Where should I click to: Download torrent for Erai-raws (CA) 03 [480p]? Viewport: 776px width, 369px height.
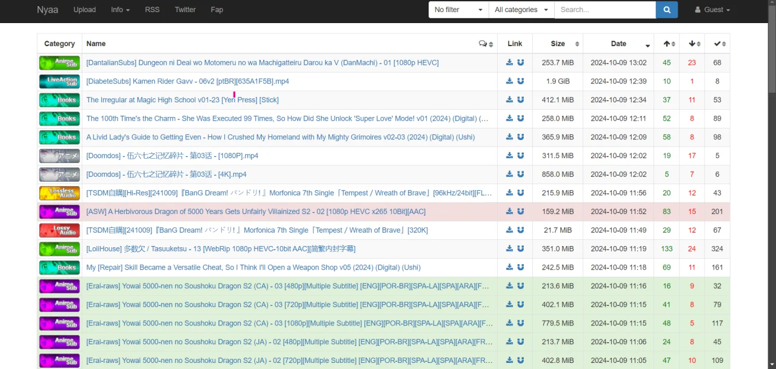[510, 286]
